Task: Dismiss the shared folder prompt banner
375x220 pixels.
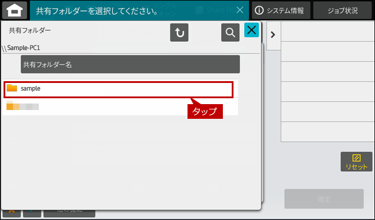Action: pyautogui.click(x=239, y=10)
